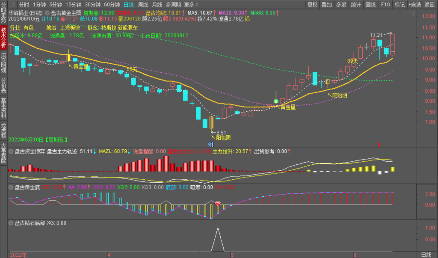Screen dimensions: 438x258
Task: Click the 日线 period label at bottom right
Action: [x=426, y=255]
